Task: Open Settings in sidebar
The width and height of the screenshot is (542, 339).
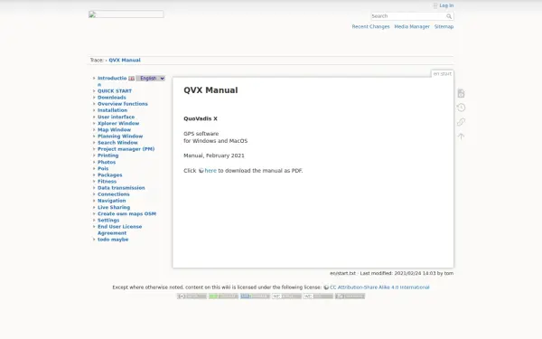Action: tap(108, 221)
